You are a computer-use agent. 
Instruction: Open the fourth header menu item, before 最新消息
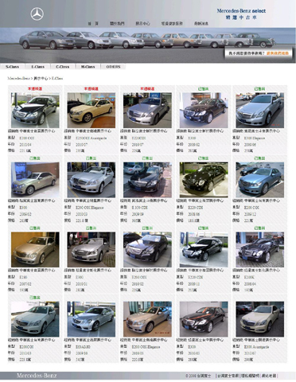coord(172,24)
